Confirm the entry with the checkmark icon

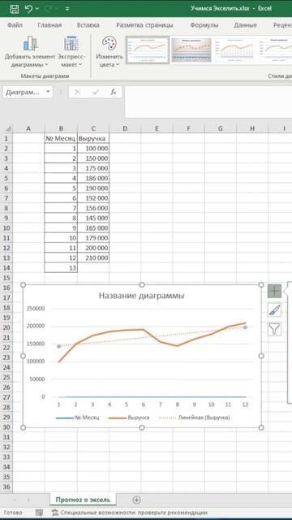[96, 92]
